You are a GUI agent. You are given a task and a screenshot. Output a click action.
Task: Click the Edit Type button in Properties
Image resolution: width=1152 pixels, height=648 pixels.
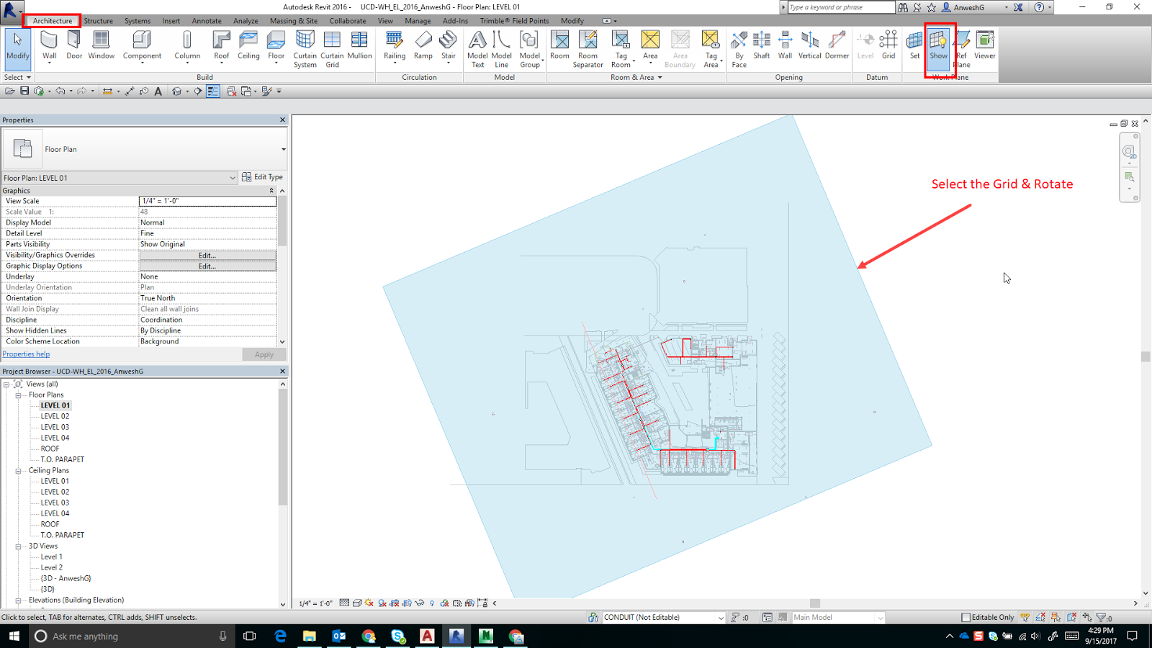[264, 176]
